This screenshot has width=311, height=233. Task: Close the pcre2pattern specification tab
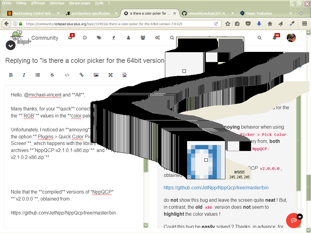pos(116,13)
